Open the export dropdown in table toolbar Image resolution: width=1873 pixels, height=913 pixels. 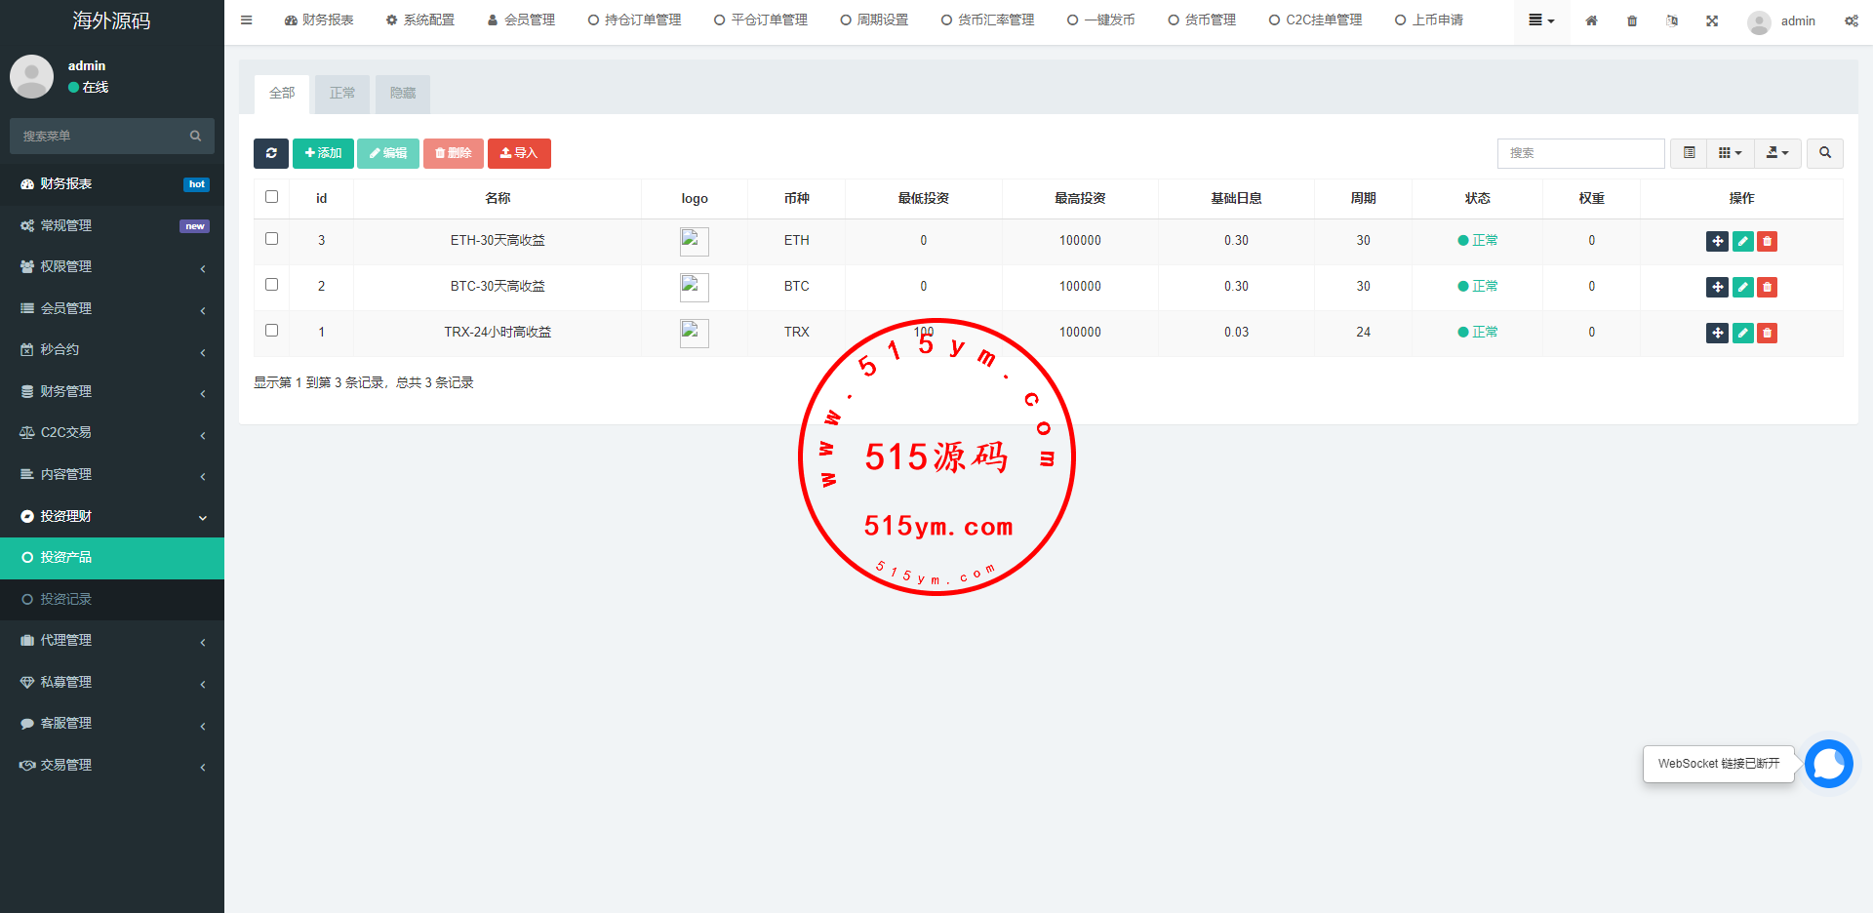click(x=1777, y=153)
